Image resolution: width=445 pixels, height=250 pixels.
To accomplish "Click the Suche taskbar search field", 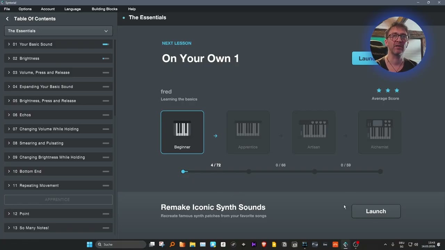I will point(120,244).
